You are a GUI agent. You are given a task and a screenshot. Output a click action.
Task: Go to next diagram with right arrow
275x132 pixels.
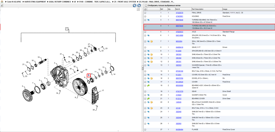[139, 5]
